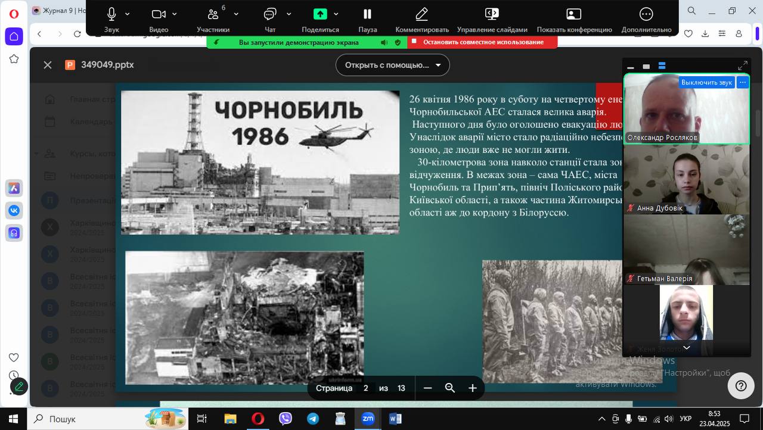Select Анна Дубовік video tile

pos(687,179)
